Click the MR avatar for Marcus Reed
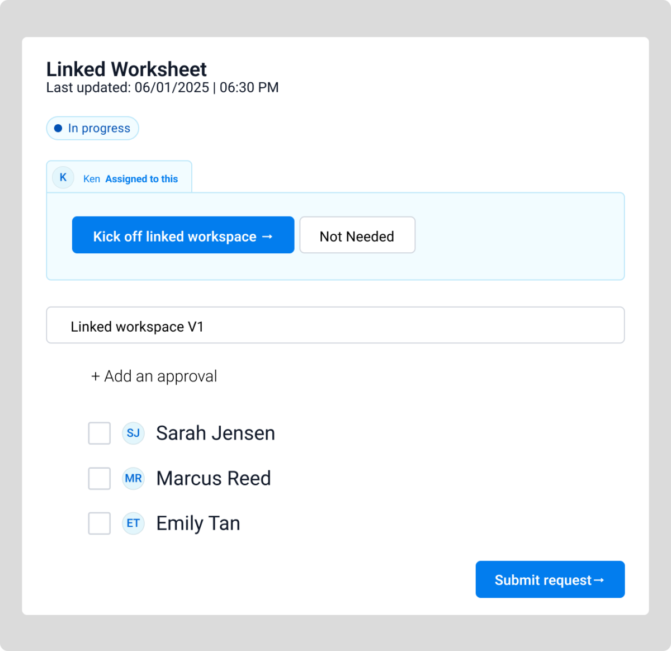The image size is (671, 651). pos(133,479)
